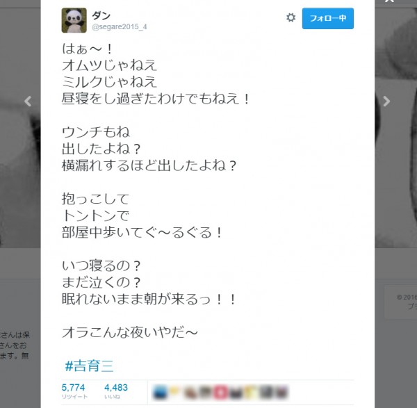Open the #吉育三 hashtag

(x=89, y=366)
